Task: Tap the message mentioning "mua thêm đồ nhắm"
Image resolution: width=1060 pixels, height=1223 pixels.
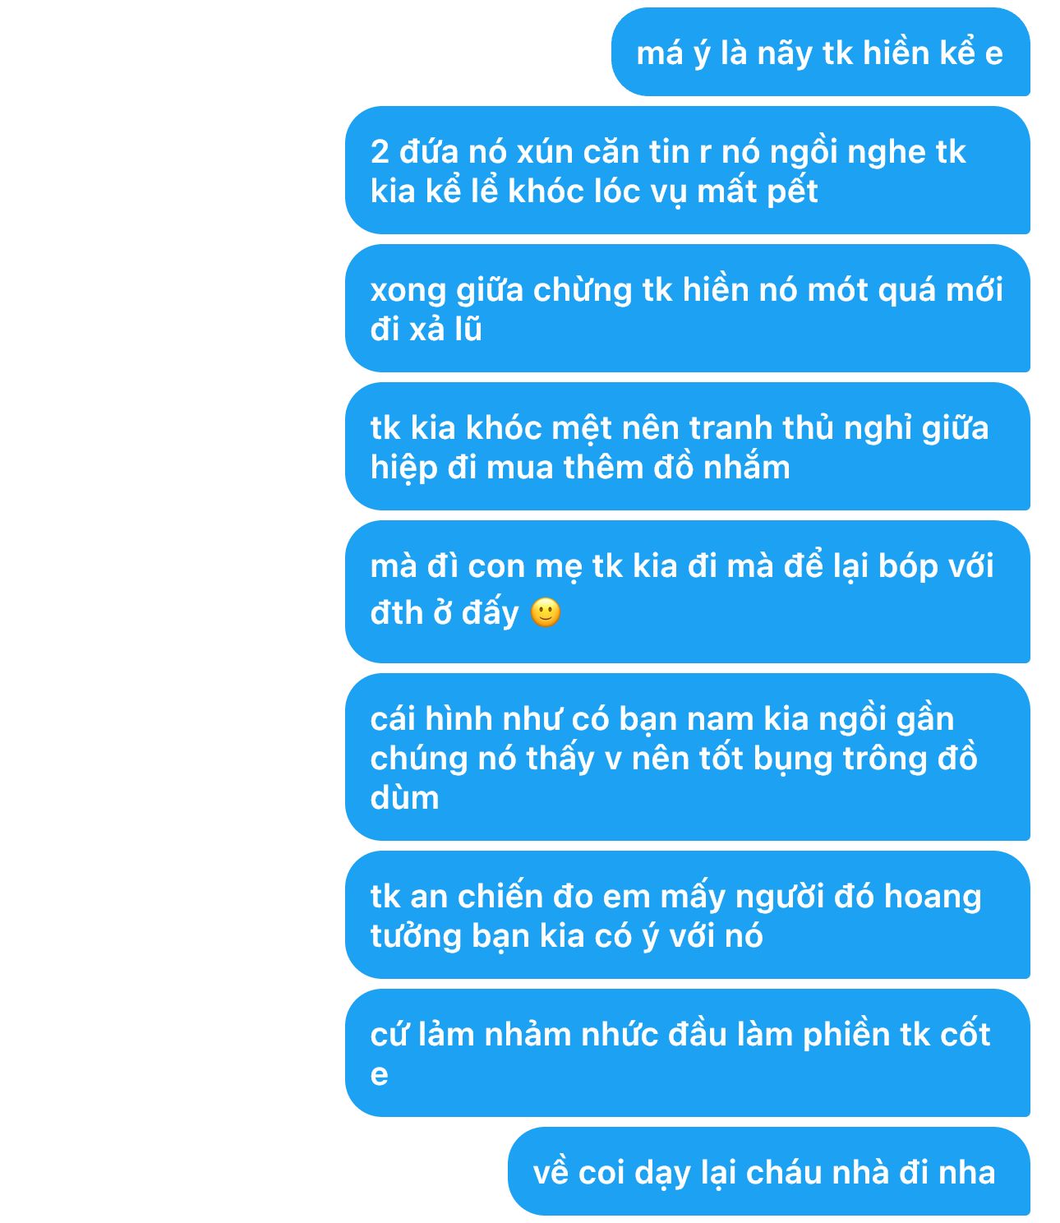Action: click(688, 446)
